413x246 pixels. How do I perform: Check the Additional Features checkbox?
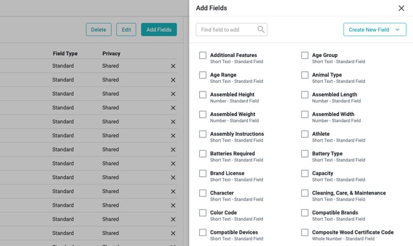(203, 55)
